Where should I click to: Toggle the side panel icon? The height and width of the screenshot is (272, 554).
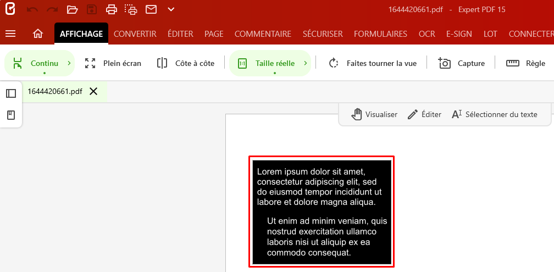pyautogui.click(x=11, y=93)
